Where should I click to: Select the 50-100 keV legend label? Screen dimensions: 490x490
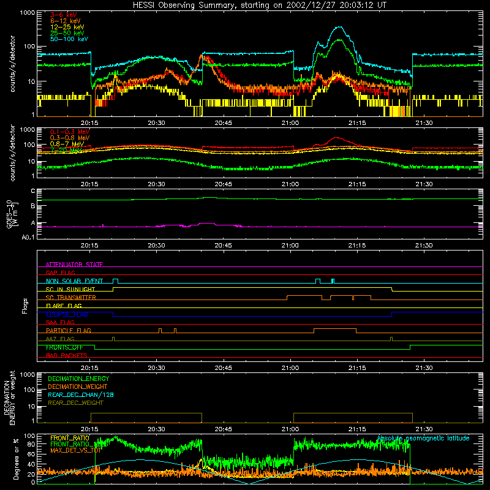(x=69, y=39)
